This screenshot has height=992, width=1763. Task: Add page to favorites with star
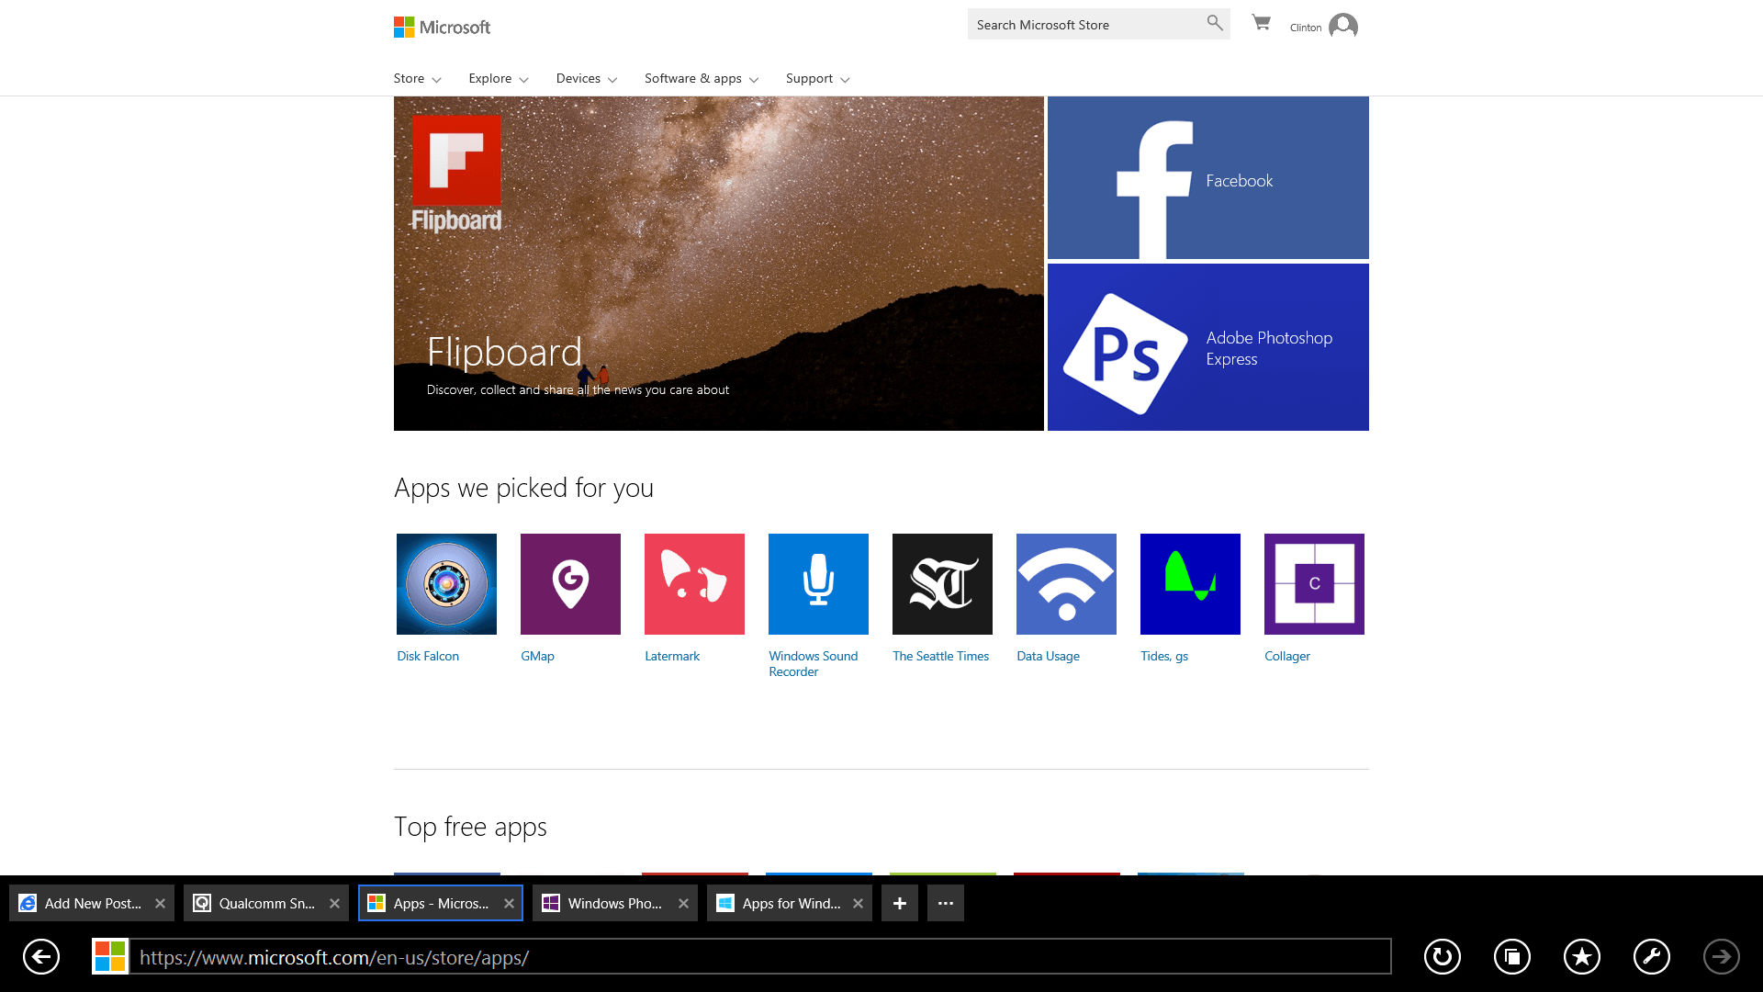tap(1582, 956)
